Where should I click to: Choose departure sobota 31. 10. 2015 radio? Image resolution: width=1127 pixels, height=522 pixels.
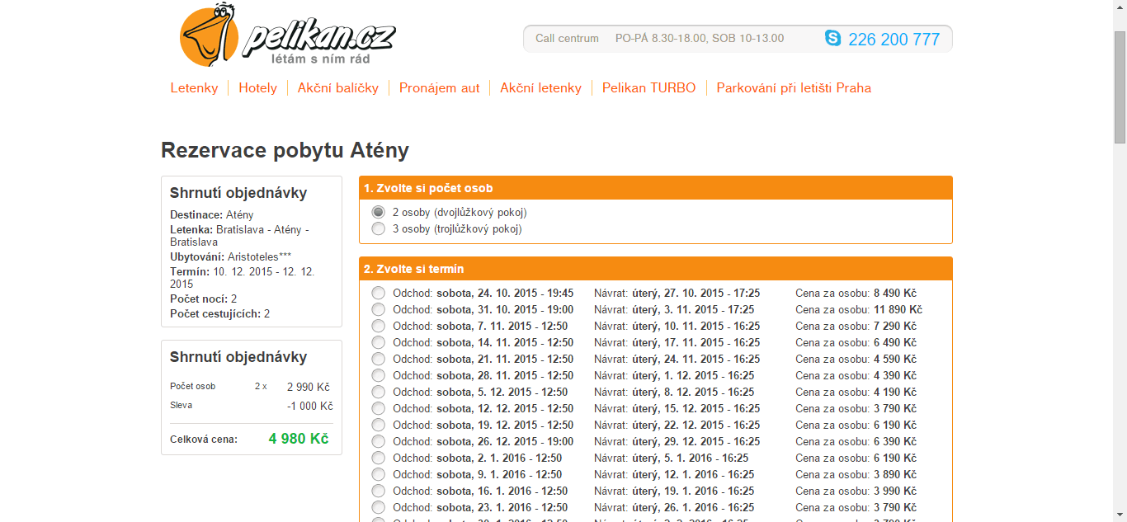coord(379,309)
